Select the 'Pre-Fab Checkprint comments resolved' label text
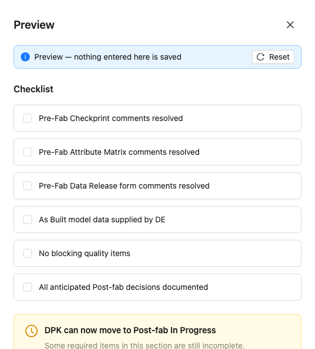The height and width of the screenshot is (349, 315). coord(111,118)
